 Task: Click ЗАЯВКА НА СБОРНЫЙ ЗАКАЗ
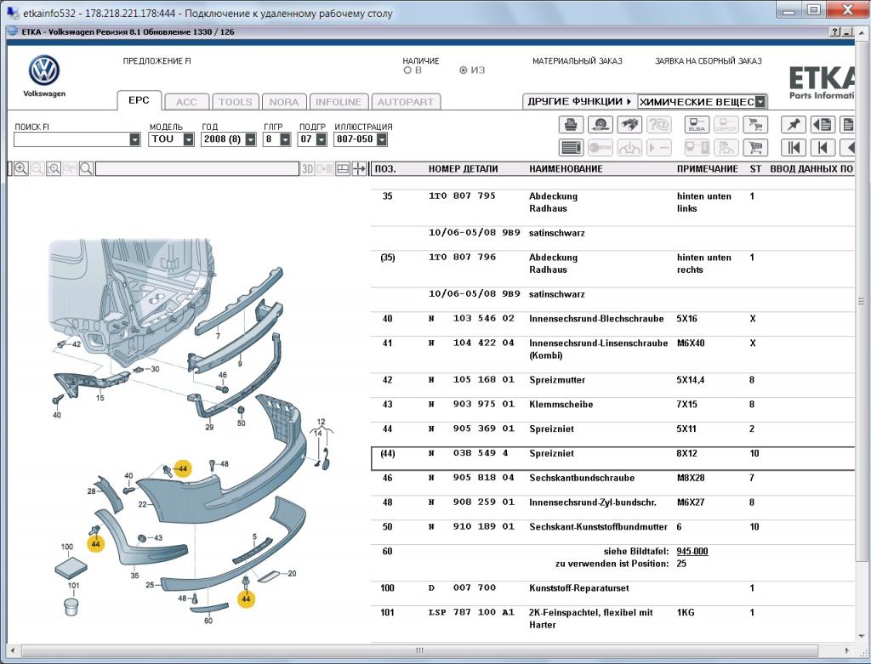click(x=709, y=61)
